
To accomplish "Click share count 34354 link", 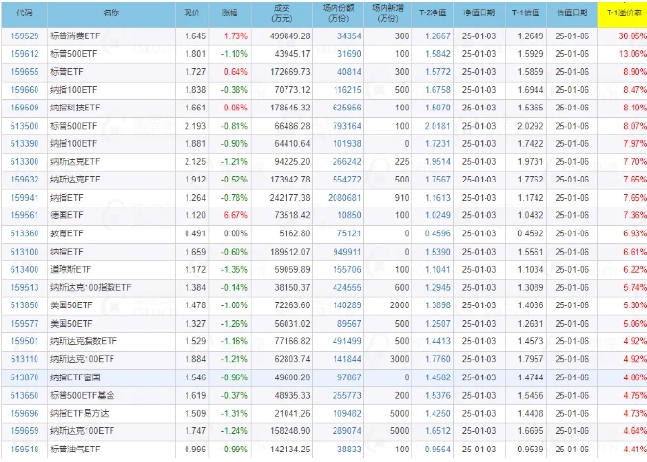I will pyautogui.click(x=349, y=36).
